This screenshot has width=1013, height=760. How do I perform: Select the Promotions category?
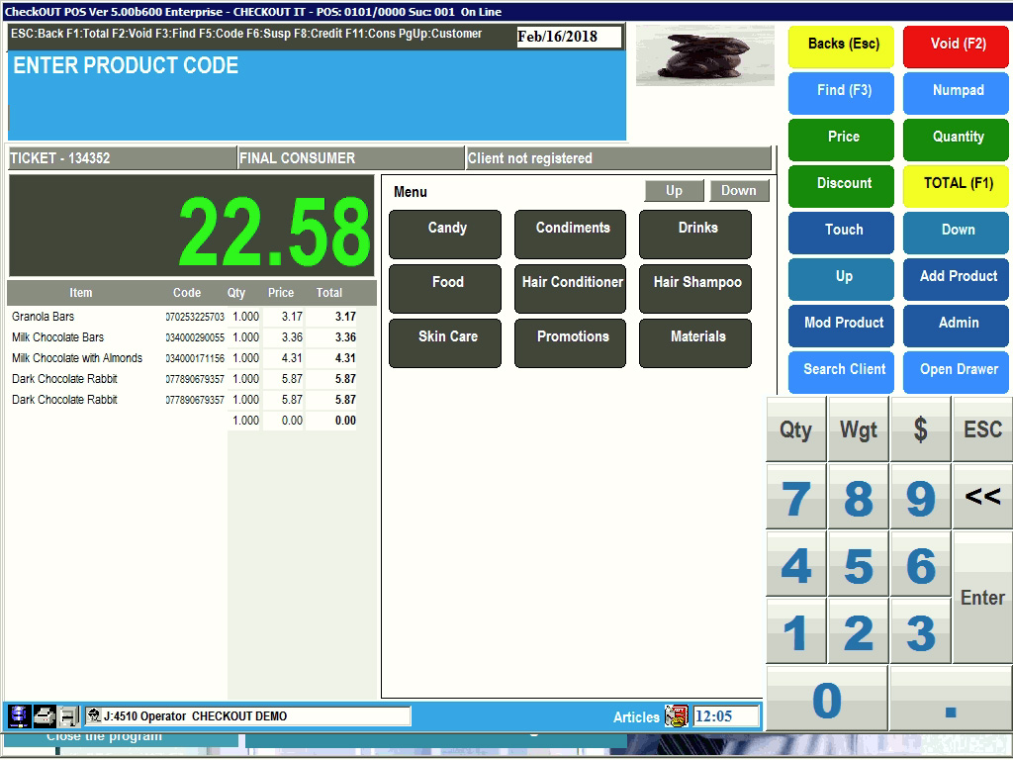coord(572,343)
